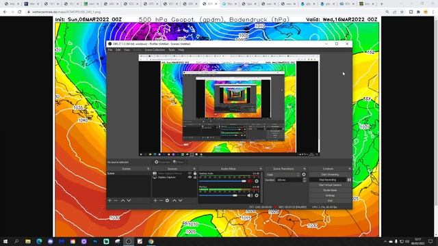Click the Exit button in Controls
438x246 pixels.
coord(330,200)
